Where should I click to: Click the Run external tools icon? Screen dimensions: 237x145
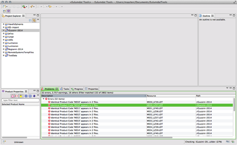[24, 6]
